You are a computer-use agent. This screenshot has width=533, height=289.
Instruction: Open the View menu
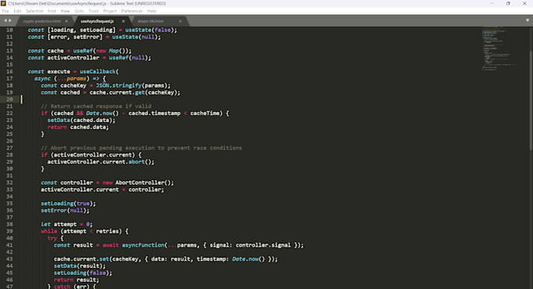(x=65, y=11)
